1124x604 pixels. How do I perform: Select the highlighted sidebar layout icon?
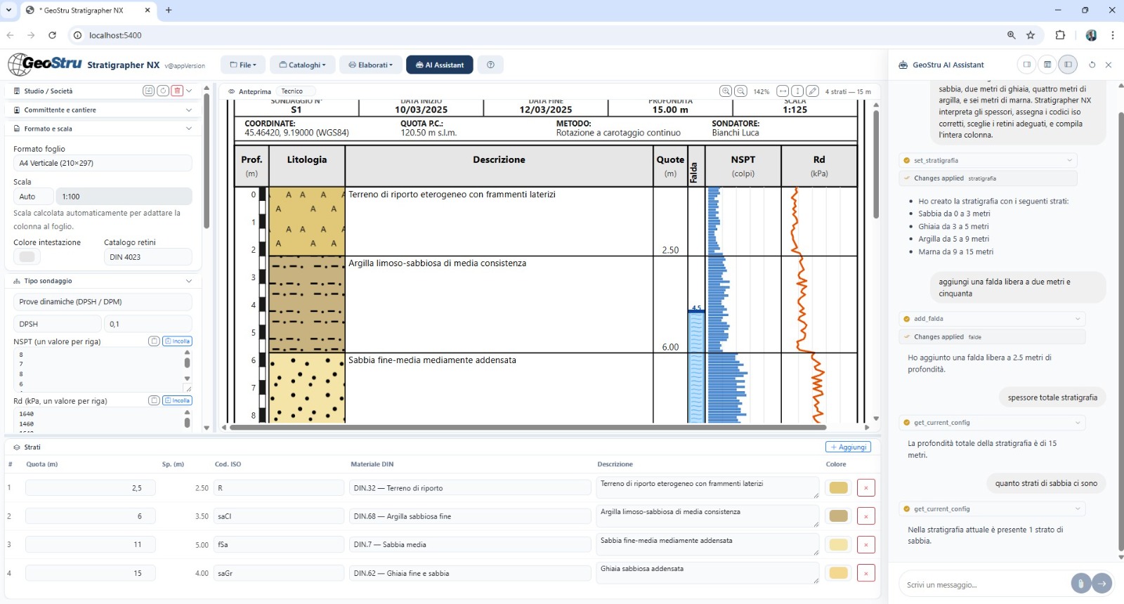click(x=1068, y=65)
